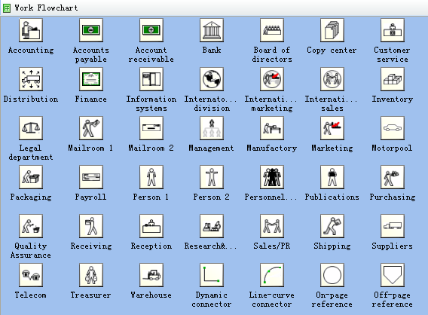Select the Mailroom 2 shape icon
The height and width of the screenshot is (315, 428).
(151, 128)
